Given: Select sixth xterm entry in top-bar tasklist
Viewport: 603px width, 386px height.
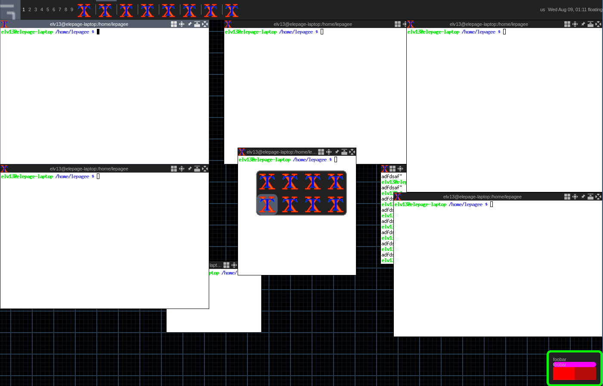Looking at the screenshot, I should (190, 10).
